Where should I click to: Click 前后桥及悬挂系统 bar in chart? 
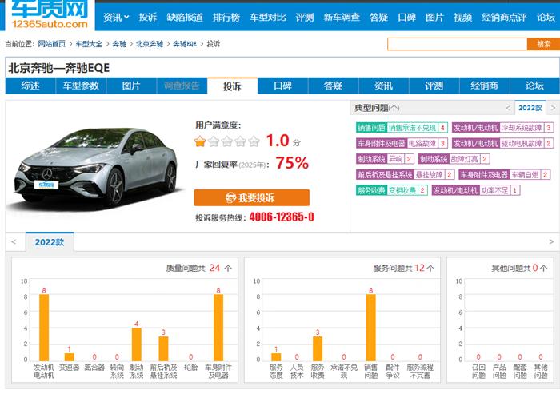163,348
